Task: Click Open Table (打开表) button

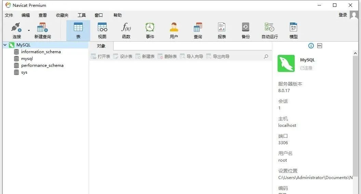Action: pos(101,57)
